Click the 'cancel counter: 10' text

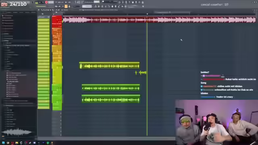[x=214, y=4]
